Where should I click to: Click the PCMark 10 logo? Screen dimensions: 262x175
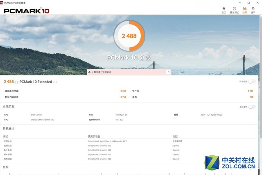point(27,11)
